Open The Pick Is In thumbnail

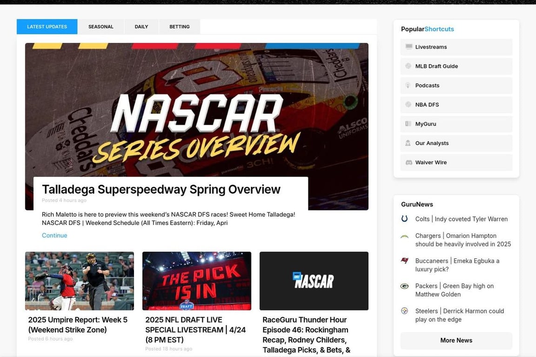click(x=196, y=281)
